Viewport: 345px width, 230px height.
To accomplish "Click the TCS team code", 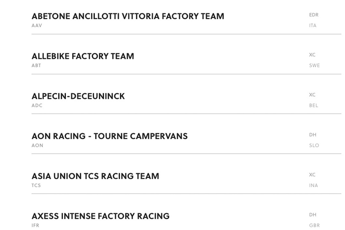I will click(36, 186).
